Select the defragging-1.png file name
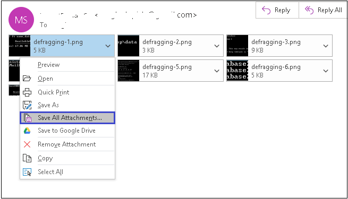 [58, 42]
